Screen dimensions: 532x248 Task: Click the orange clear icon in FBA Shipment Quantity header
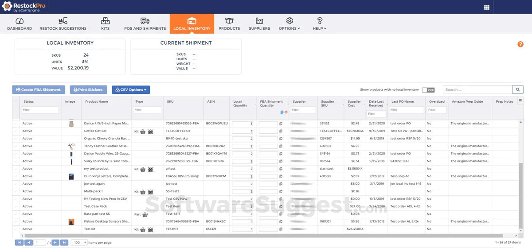tap(286, 112)
